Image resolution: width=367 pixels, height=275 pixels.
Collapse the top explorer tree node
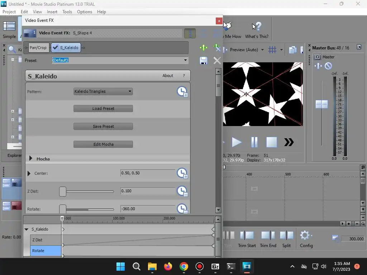[13, 59]
